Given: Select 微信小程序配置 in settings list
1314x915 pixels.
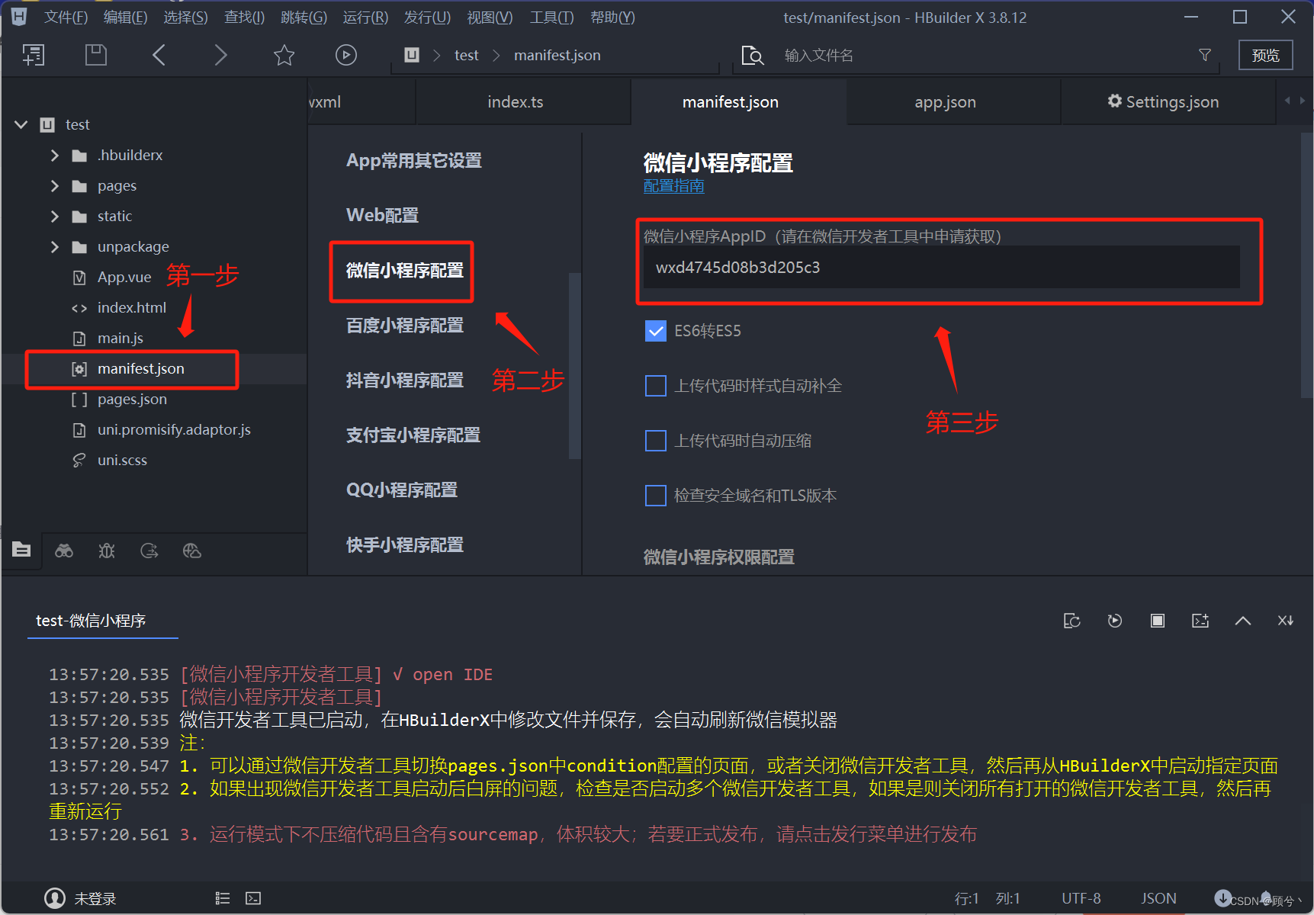Looking at the screenshot, I should click(404, 271).
